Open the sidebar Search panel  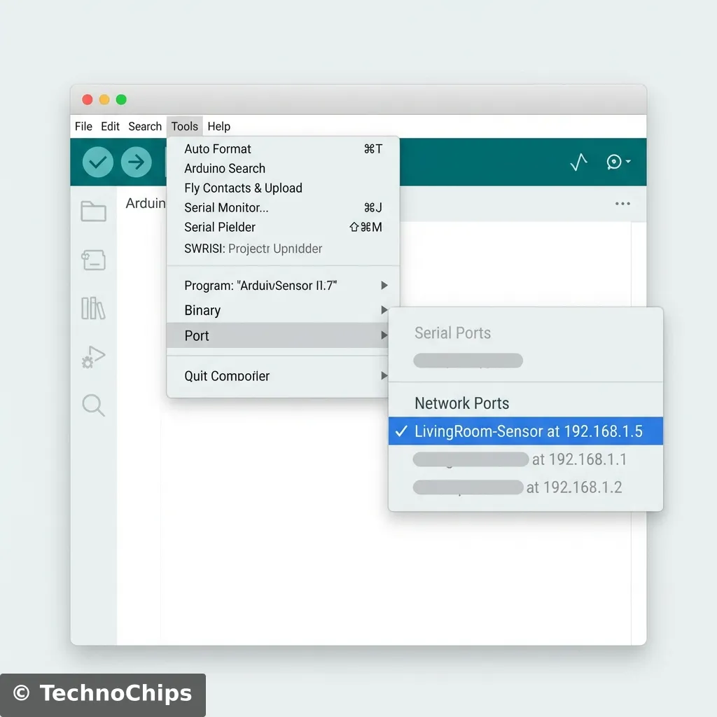(x=94, y=405)
